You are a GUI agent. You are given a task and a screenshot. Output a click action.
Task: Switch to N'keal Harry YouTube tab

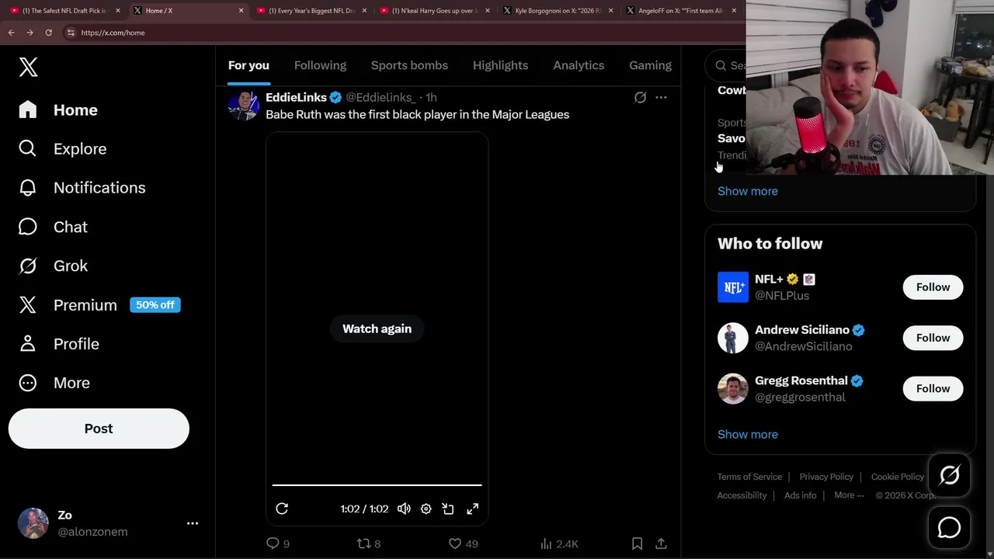pyautogui.click(x=433, y=11)
